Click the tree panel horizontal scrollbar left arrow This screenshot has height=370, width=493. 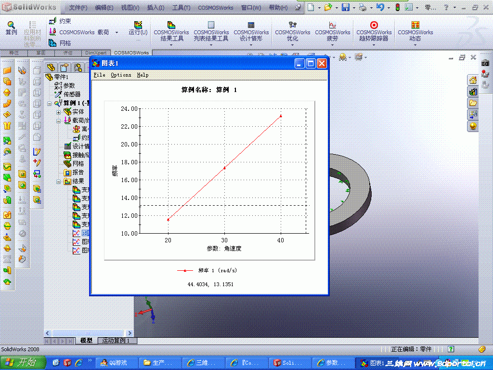click(48, 333)
